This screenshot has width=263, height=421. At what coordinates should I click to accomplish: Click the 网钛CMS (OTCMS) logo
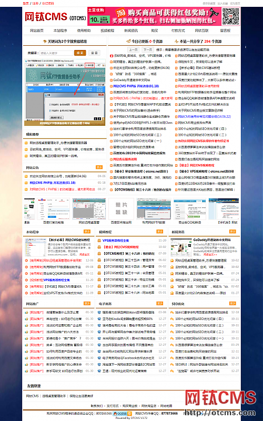coord(56,17)
